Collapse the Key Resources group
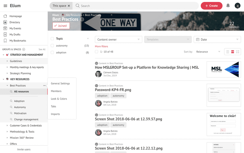The width and height of the screenshot is (244, 153). tap(3, 79)
